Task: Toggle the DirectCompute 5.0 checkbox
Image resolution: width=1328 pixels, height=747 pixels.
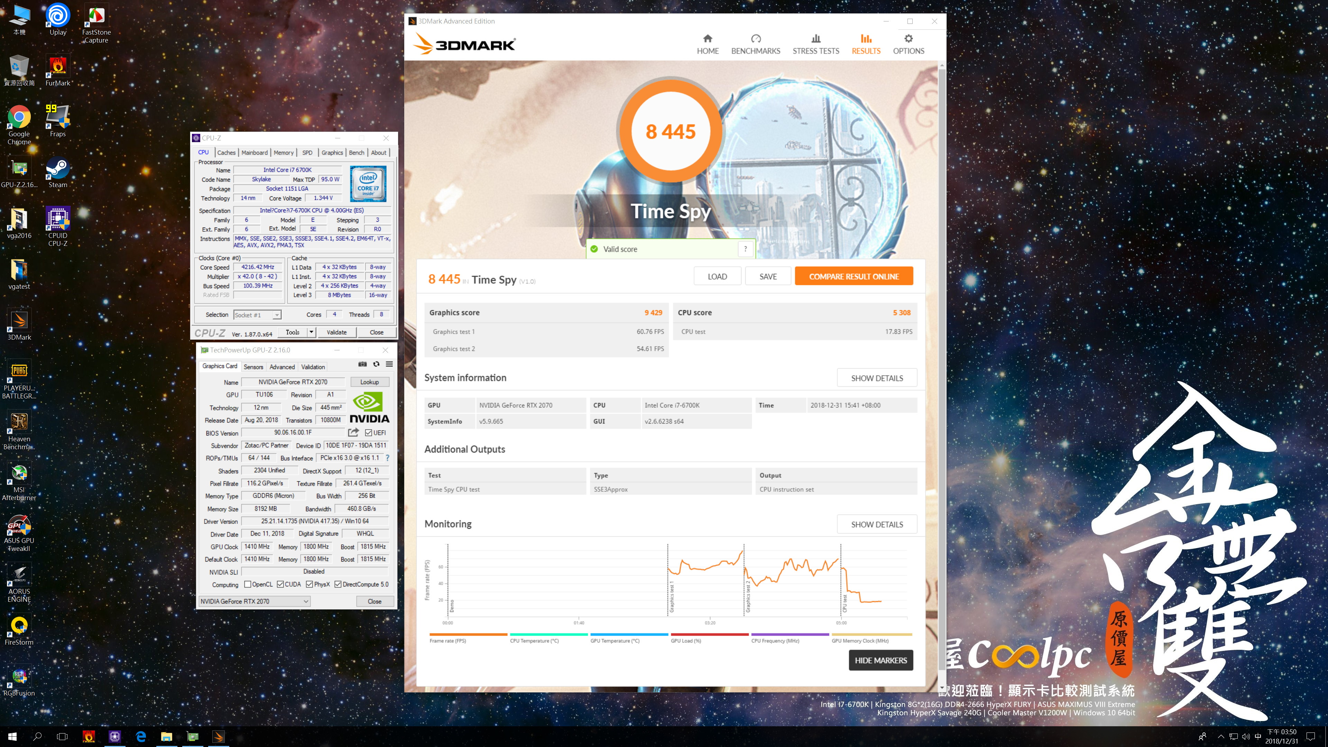Action: [338, 584]
